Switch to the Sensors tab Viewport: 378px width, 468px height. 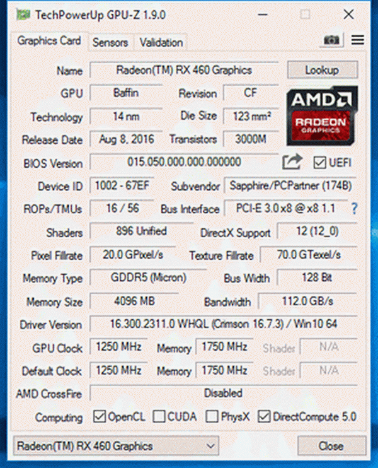(x=110, y=42)
